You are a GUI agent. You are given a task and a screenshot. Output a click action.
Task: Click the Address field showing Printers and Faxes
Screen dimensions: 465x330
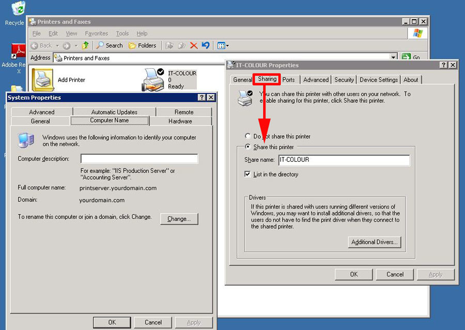(222, 58)
